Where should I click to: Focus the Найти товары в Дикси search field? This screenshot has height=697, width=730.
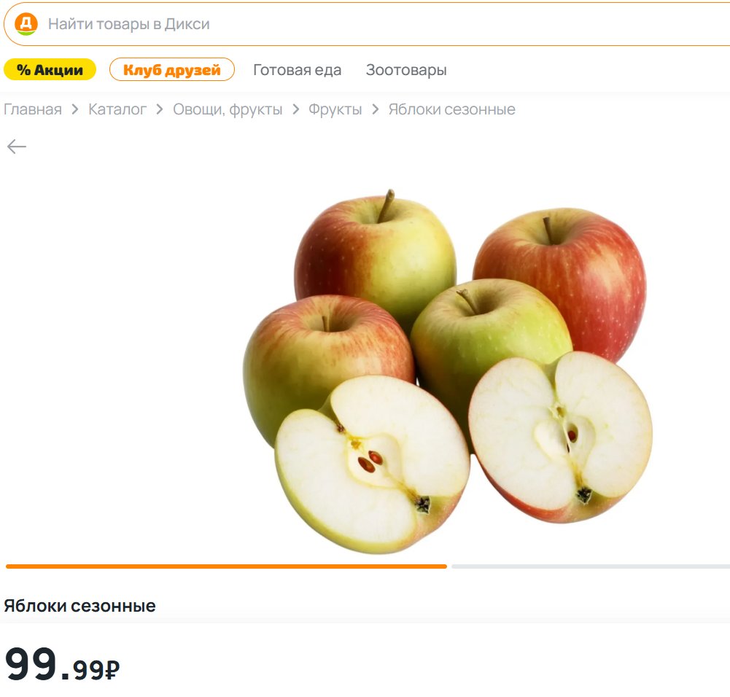pos(368,24)
